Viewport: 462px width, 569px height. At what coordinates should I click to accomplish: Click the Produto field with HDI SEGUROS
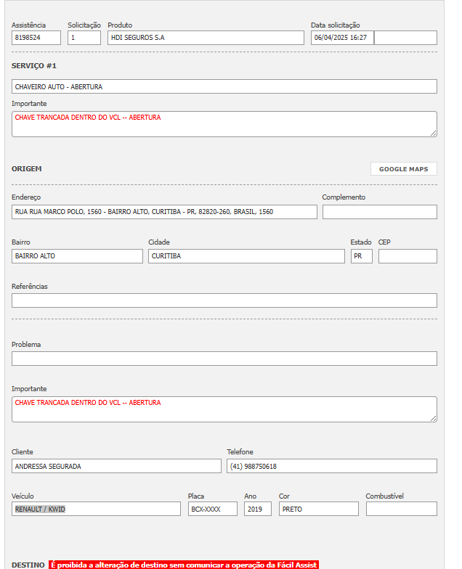pyautogui.click(x=206, y=38)
